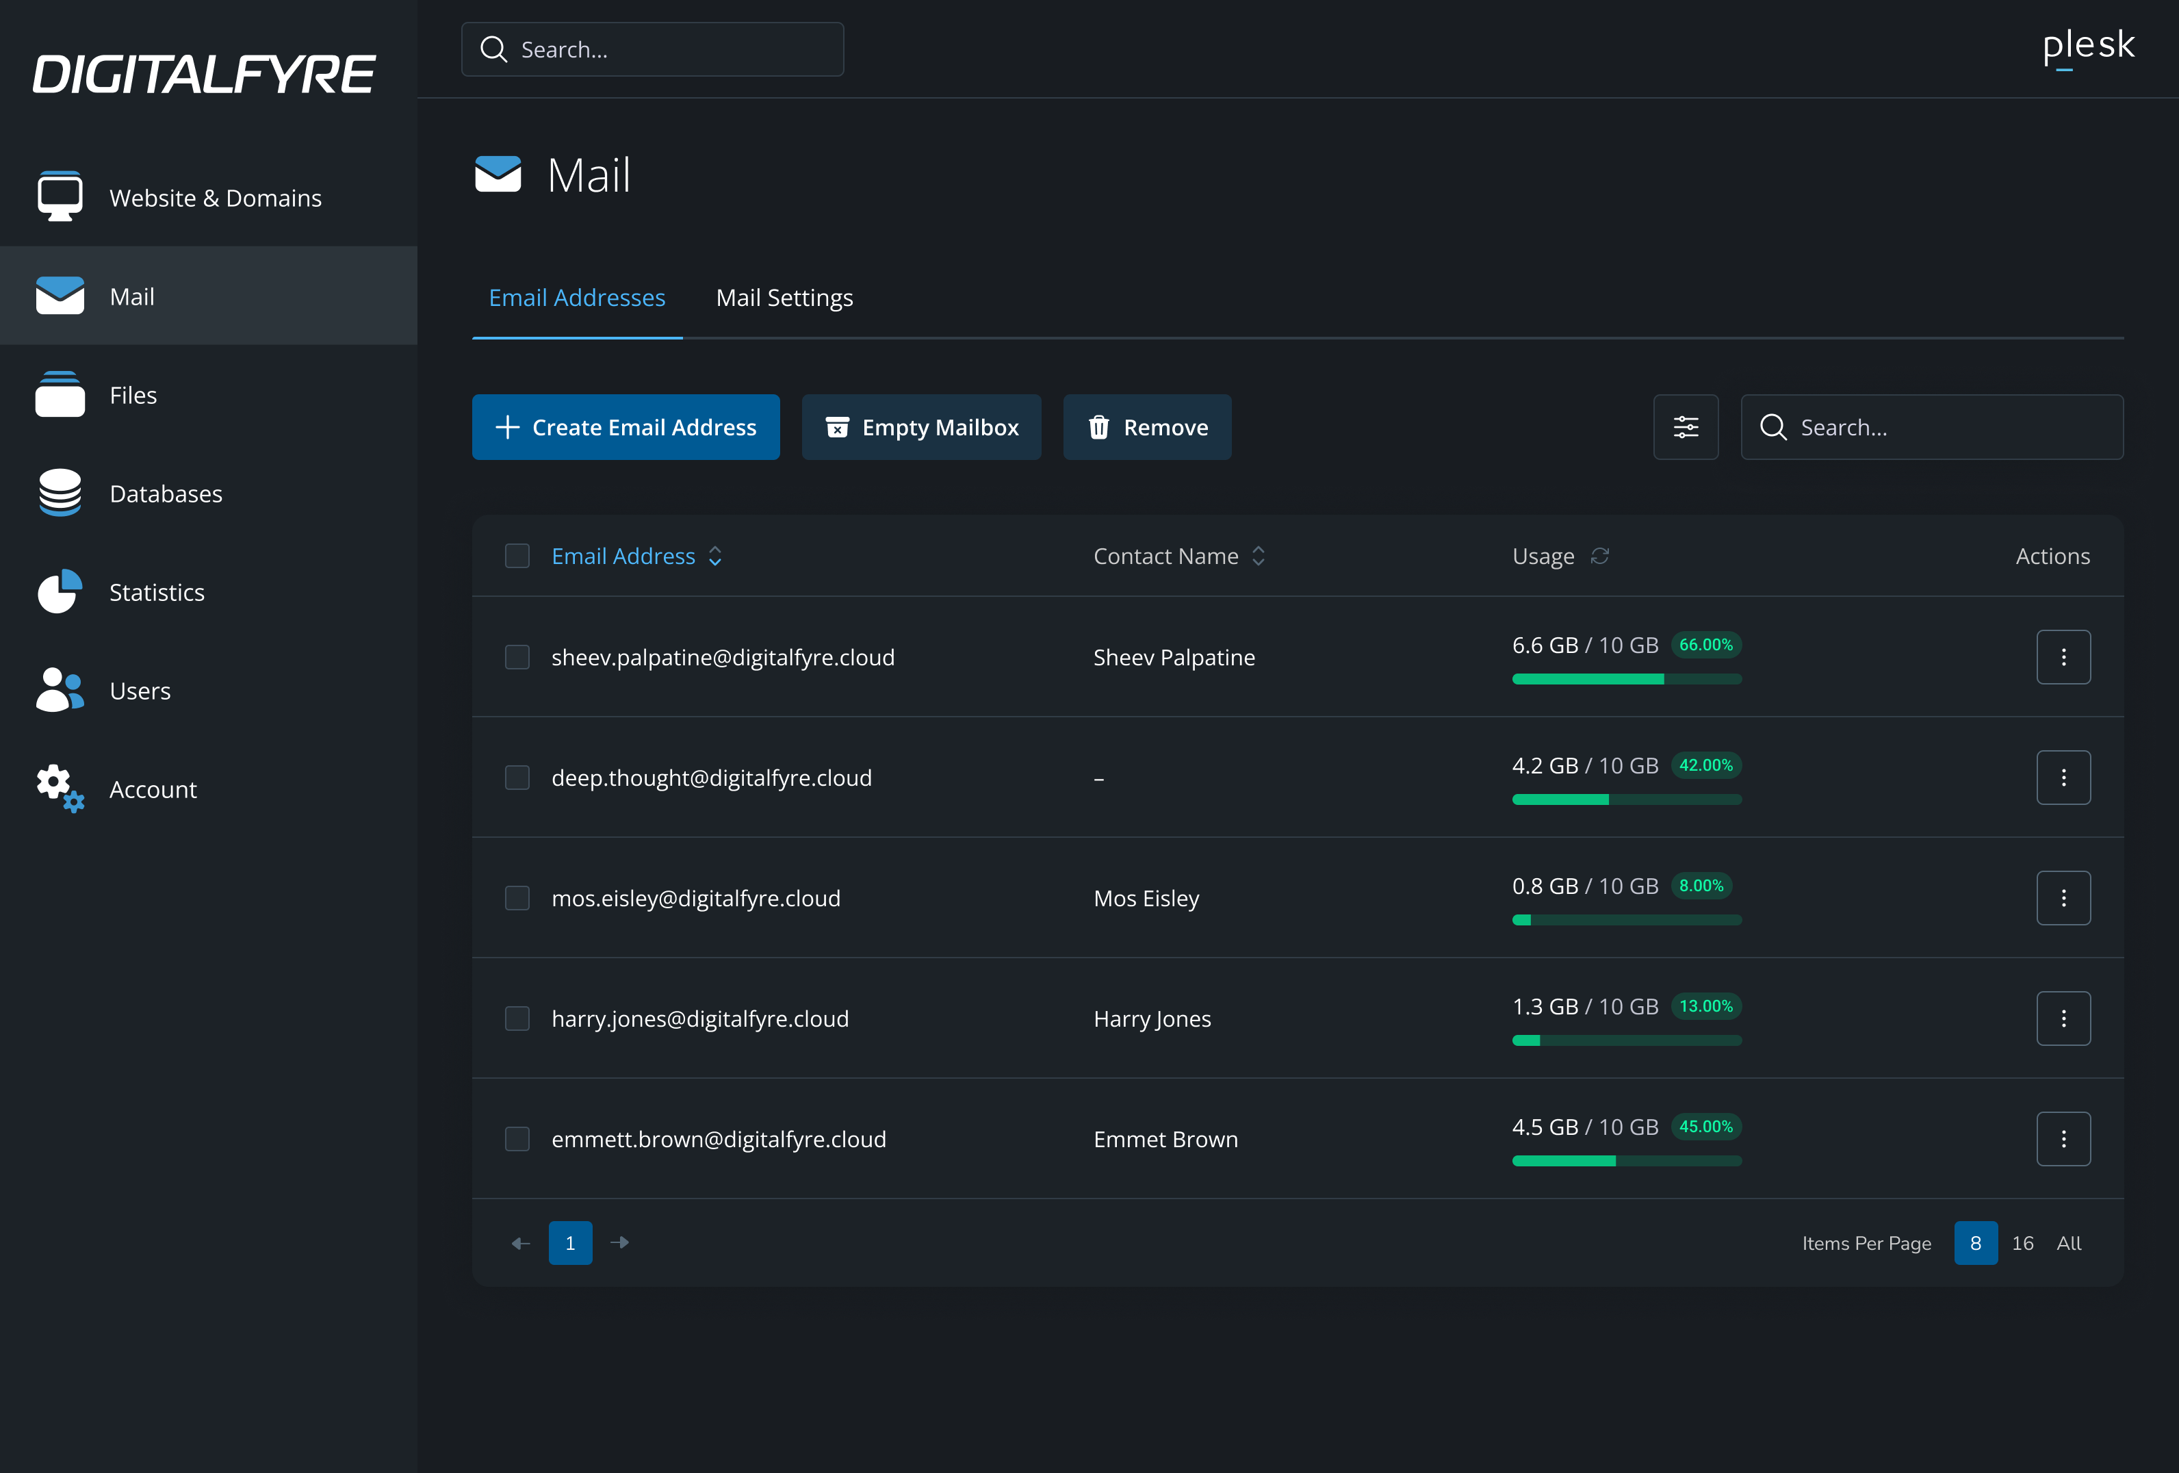Check the emmett.brown row checkbox
The width and height of the screenshot is (2179, 1473).
(517, 1138)
